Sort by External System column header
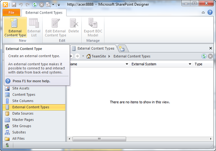This screenshot has width=216, height=151. point(144,64)
